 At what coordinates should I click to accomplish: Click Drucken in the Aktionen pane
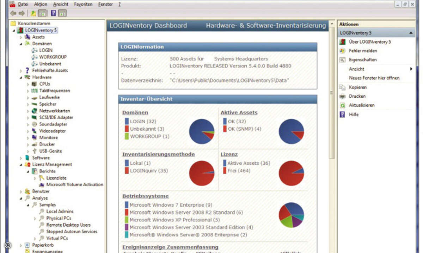tap(357, 96)
